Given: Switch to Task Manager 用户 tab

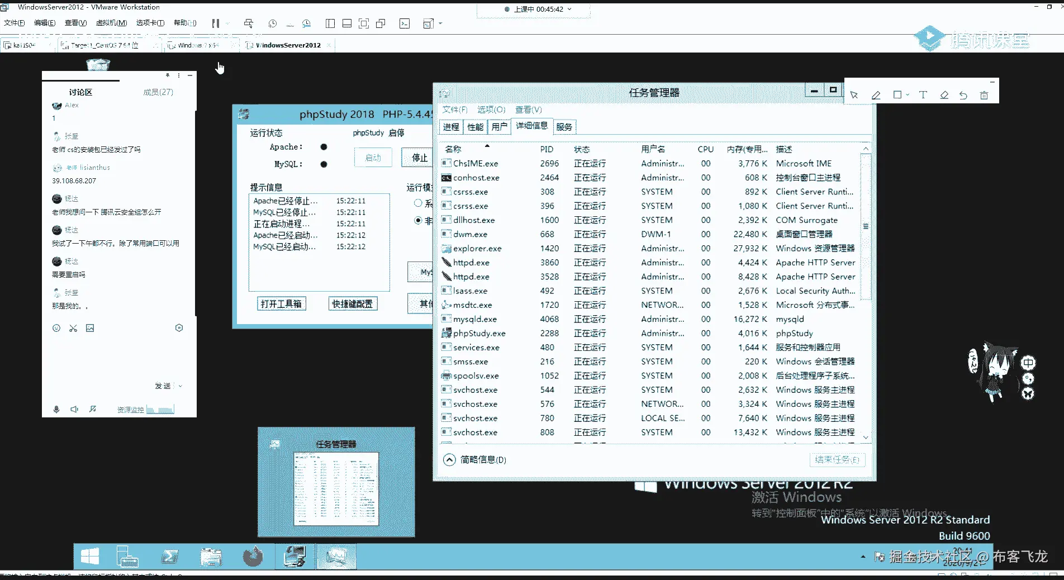Looking at the screenshot, I should [x=499, y=127].
